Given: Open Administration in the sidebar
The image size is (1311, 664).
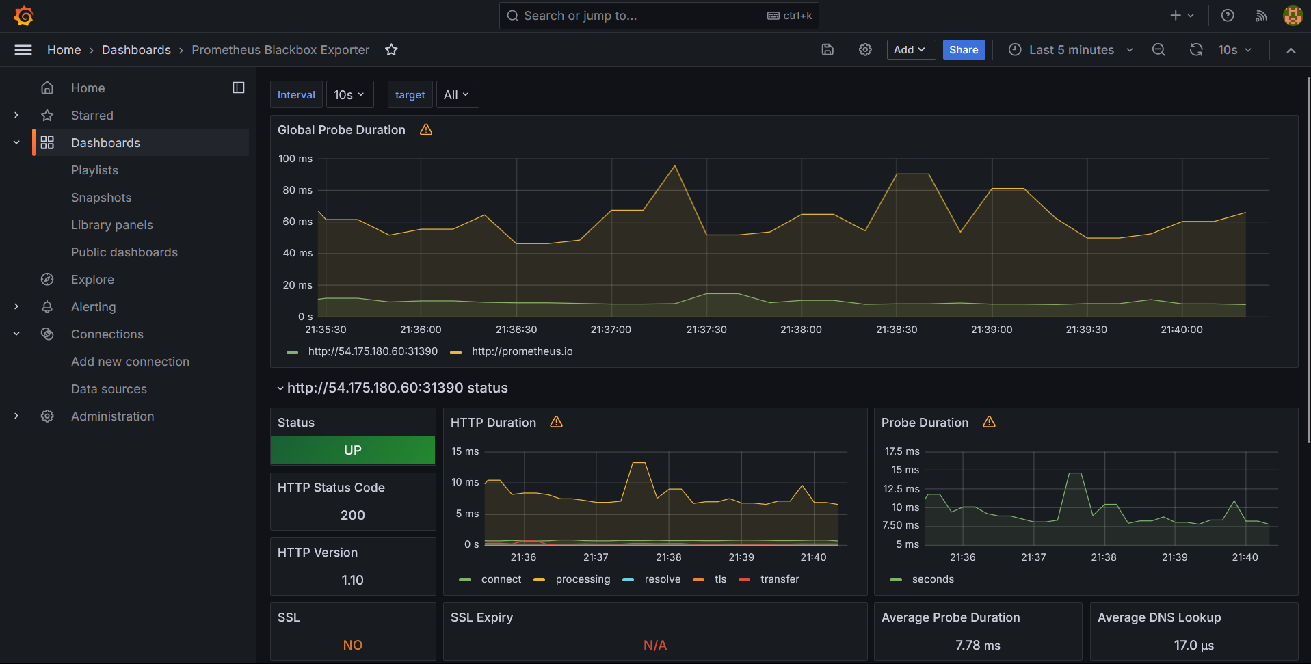Looking at the screenshot, I should coord(113,416).
